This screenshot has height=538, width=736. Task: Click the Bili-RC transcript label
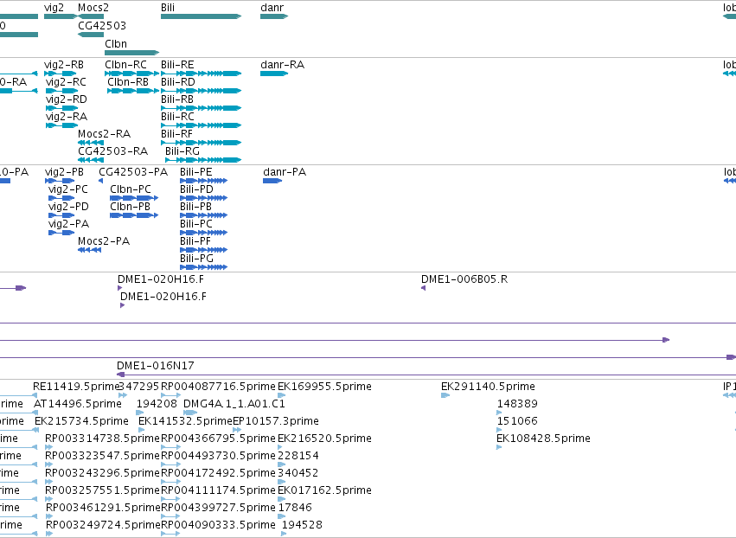177,117
